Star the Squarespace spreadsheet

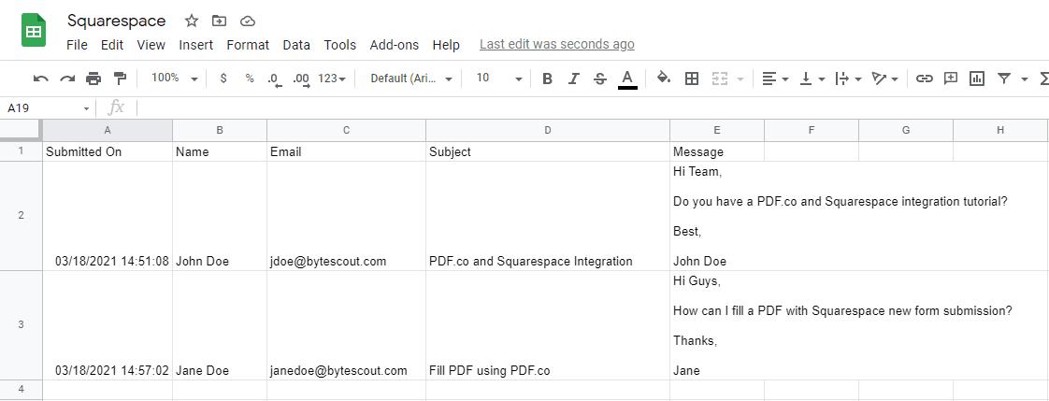point(191,21)
